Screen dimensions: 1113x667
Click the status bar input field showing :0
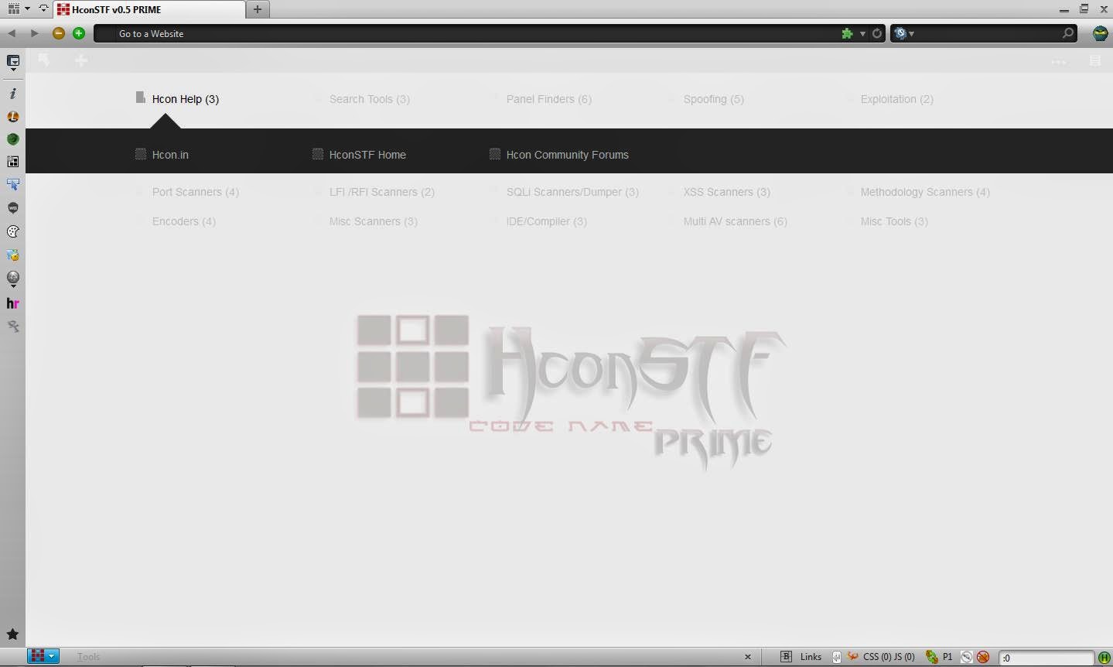tap(1046, 658)
